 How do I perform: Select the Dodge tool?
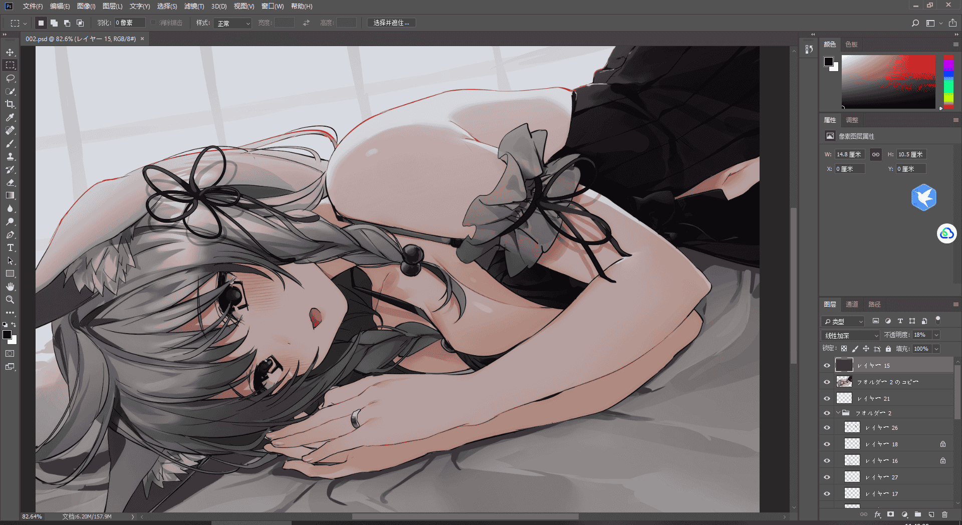pos(10,221)
